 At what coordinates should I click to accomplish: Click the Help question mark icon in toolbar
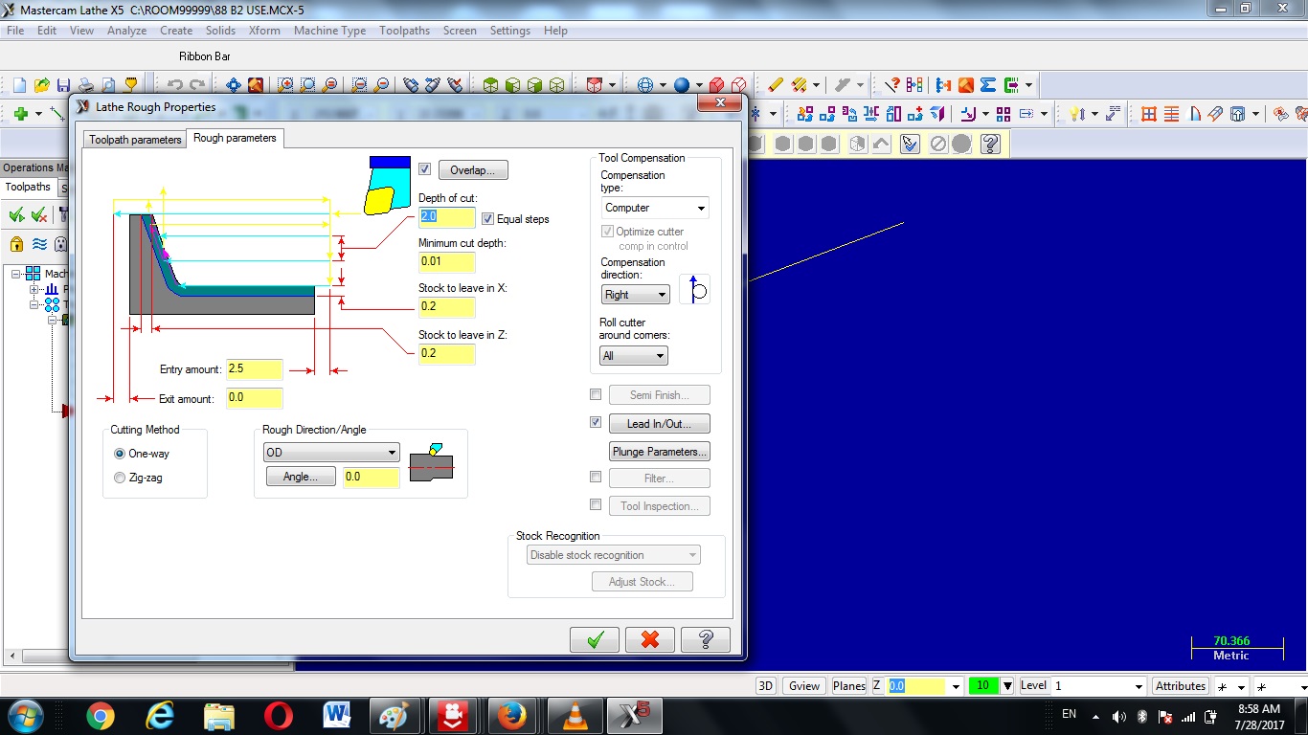[x=991, y=144]
